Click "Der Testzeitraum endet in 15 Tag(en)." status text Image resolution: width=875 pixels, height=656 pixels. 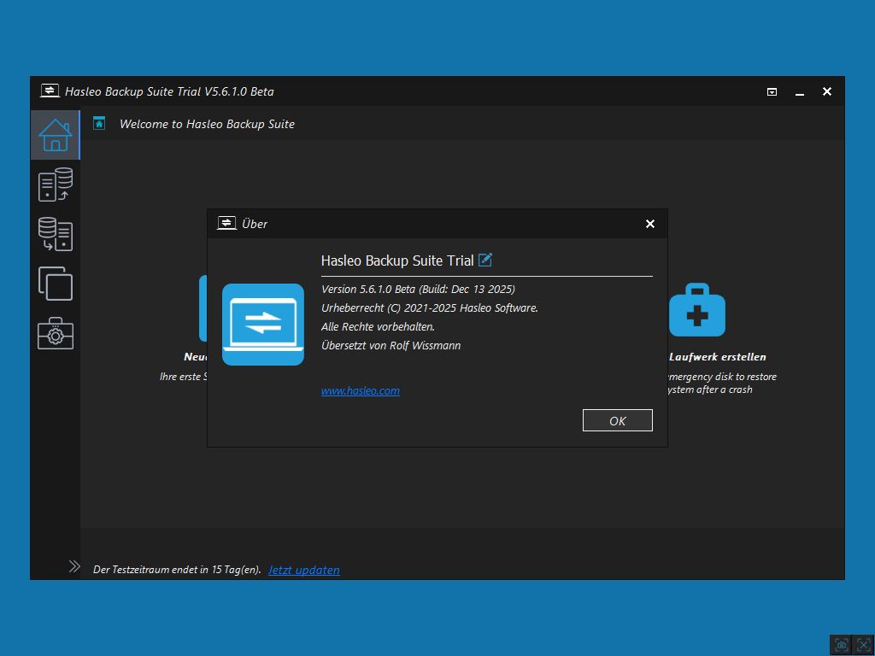tap(177, 570)
